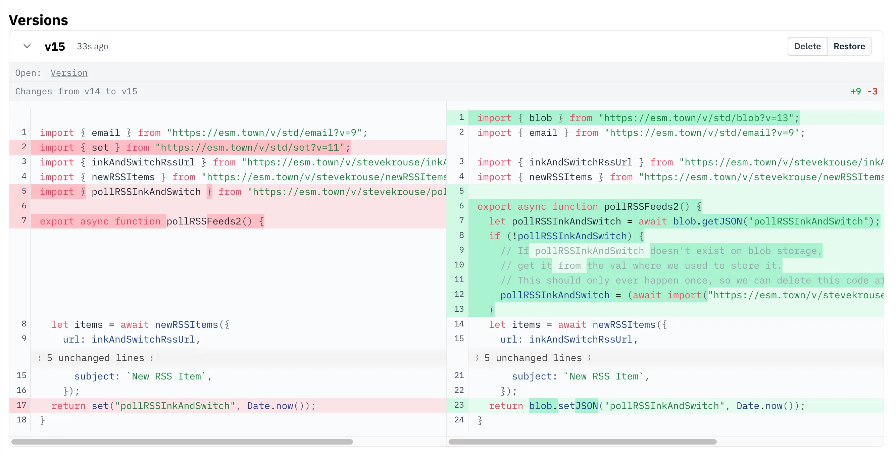This screenshot has width=896, height=461.
Task: Click left pane 'let items = await newRSSItems' line
Action: coord(140,325)
